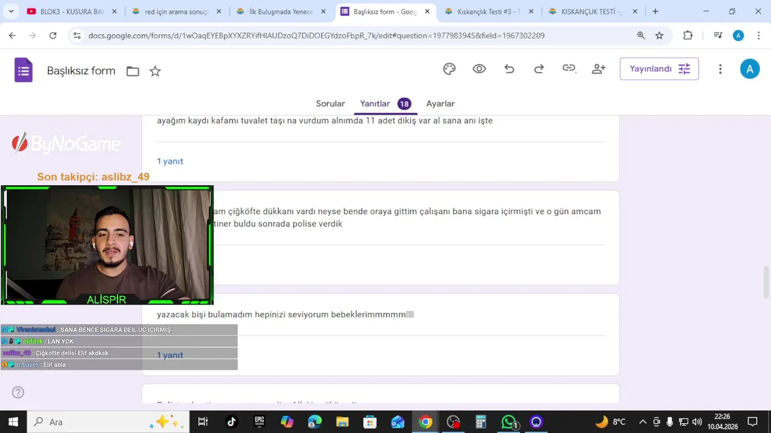Open the volume speaker tray icon
Viewport: 771px width, 433px height.
[x=698, y=422]
